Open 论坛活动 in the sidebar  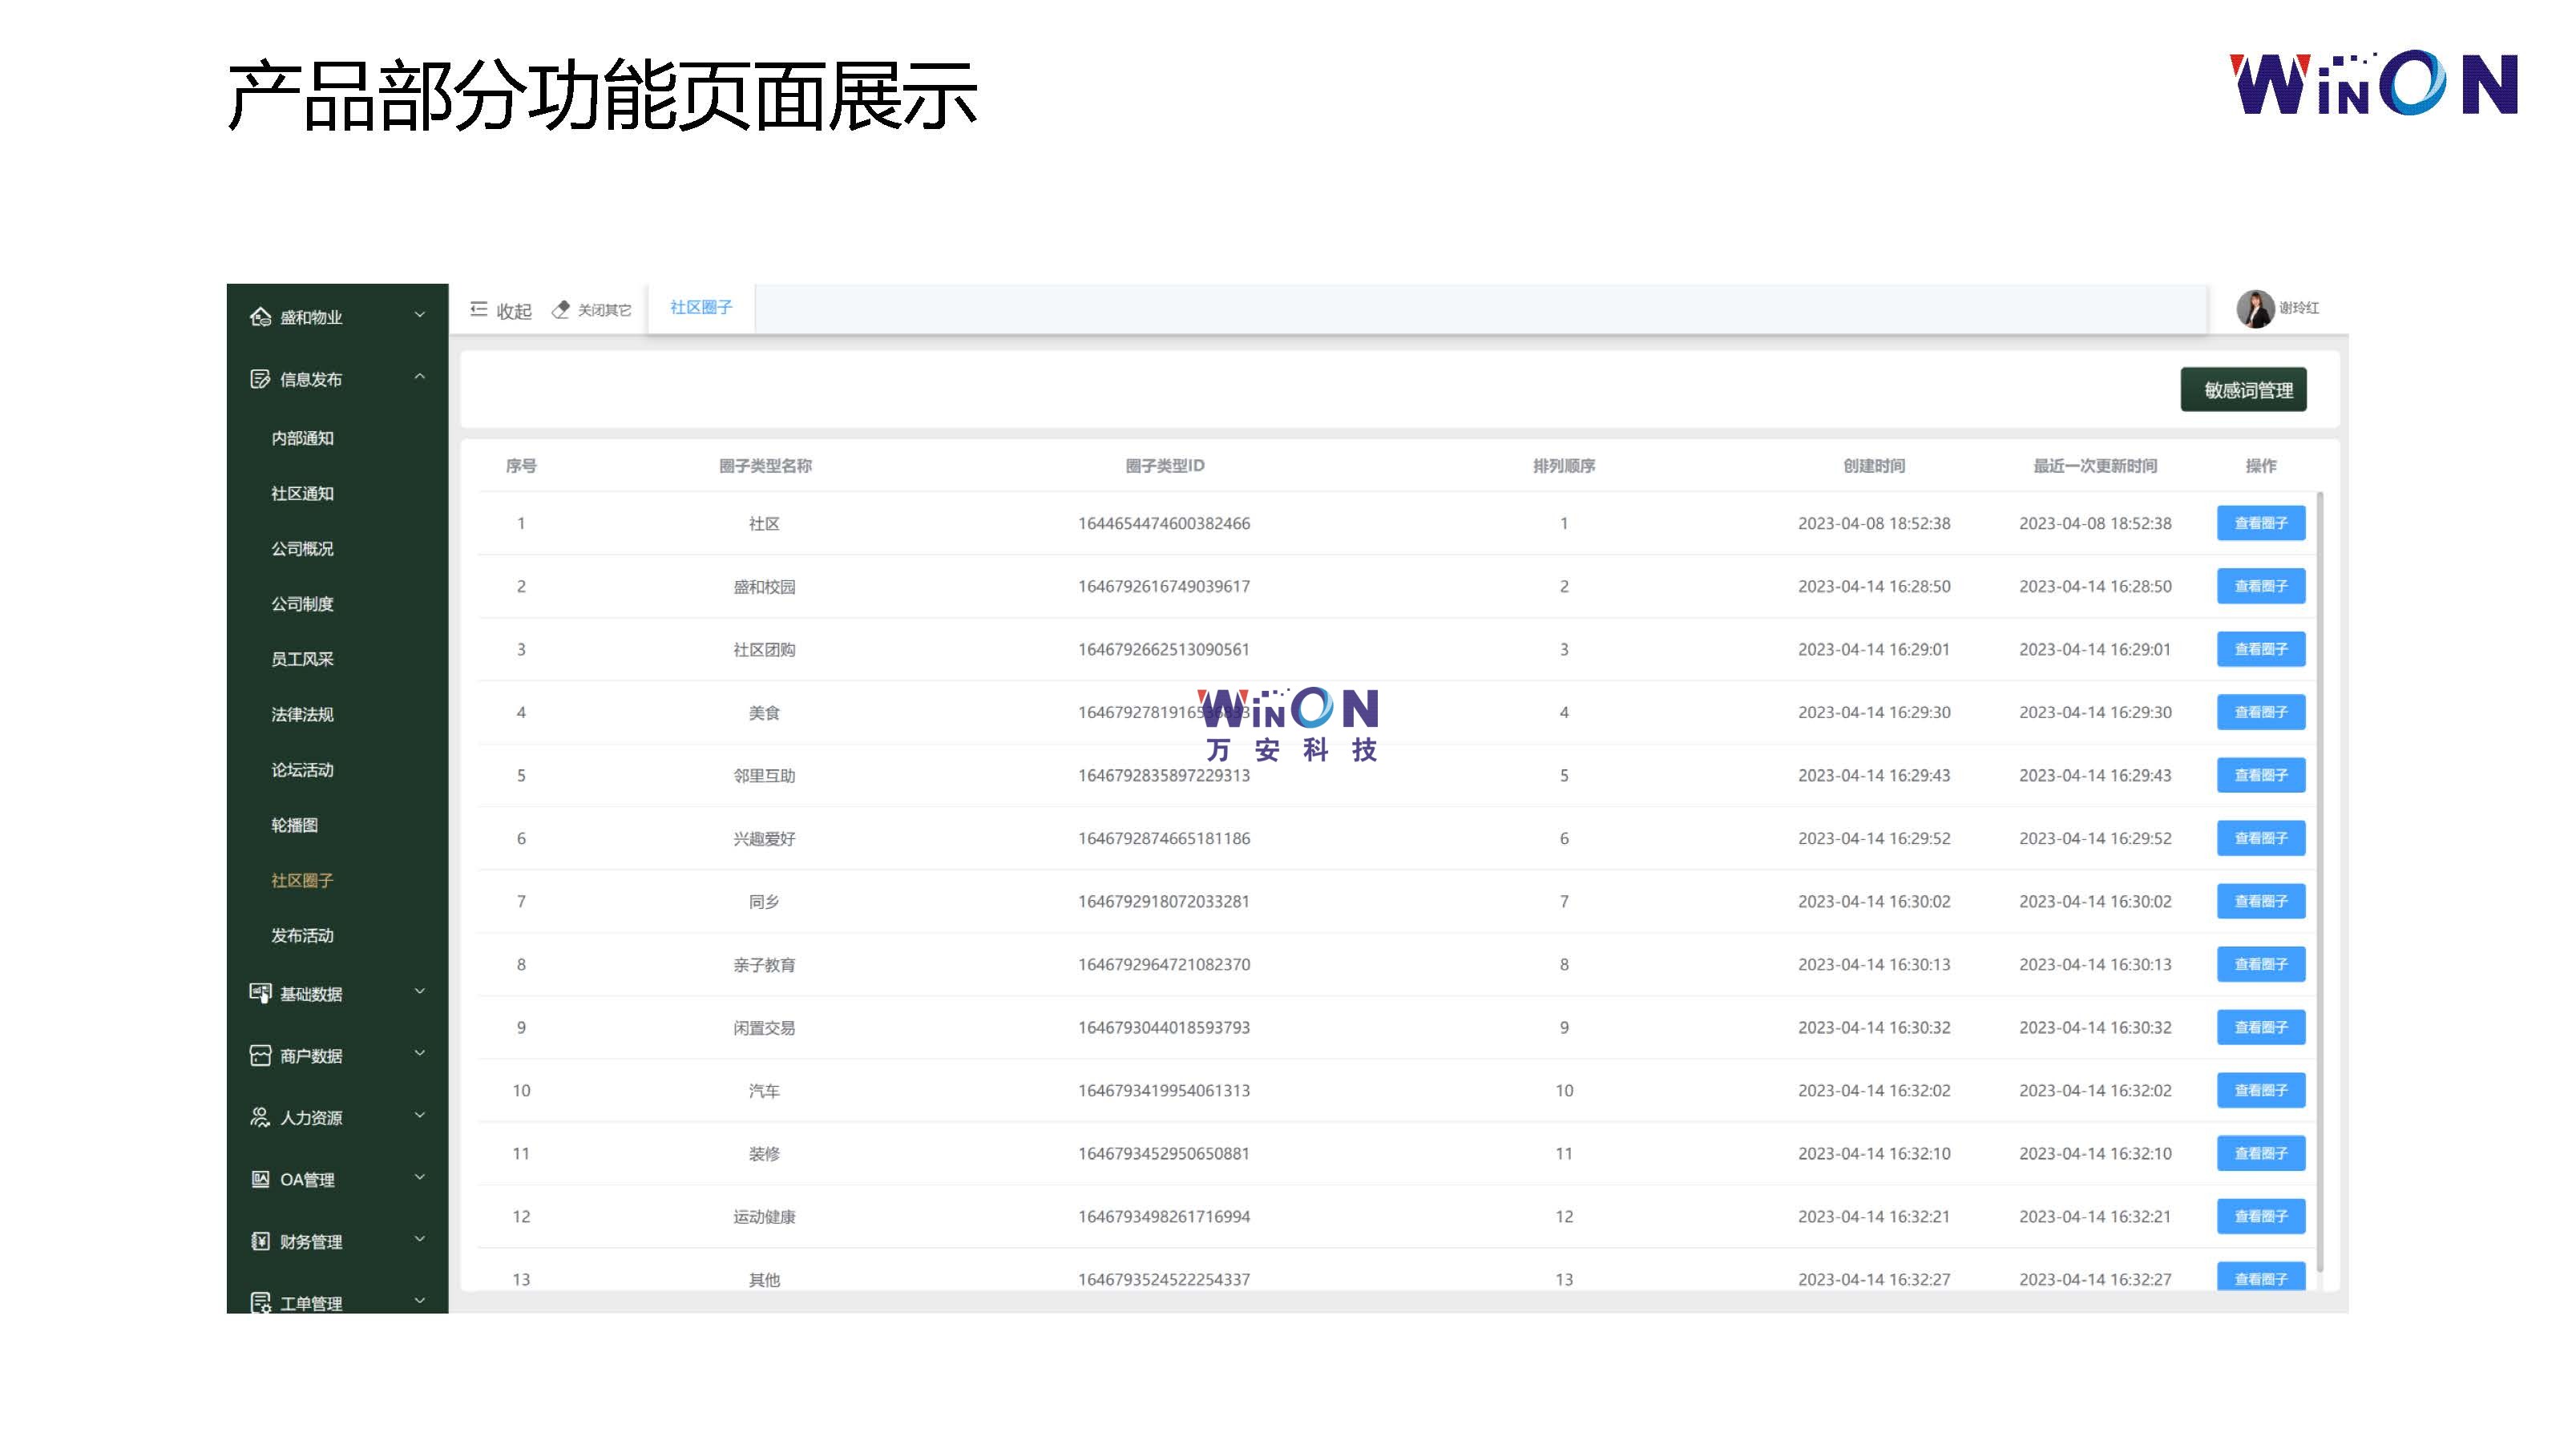[302, 770]
